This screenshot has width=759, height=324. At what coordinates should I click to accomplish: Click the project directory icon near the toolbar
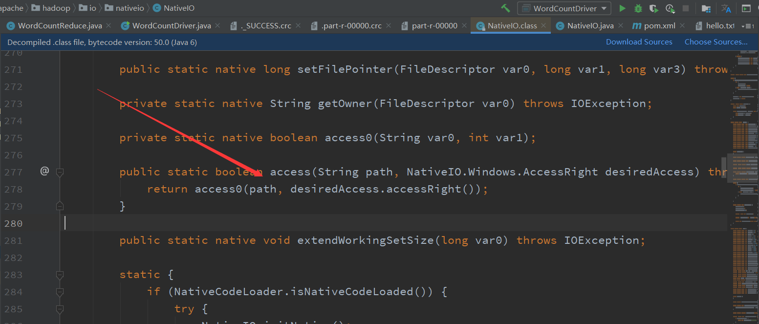point(707,8)
